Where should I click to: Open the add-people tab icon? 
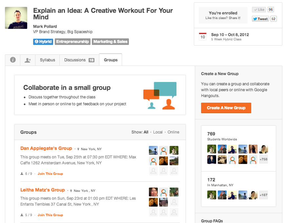click(x=28, y=60)
